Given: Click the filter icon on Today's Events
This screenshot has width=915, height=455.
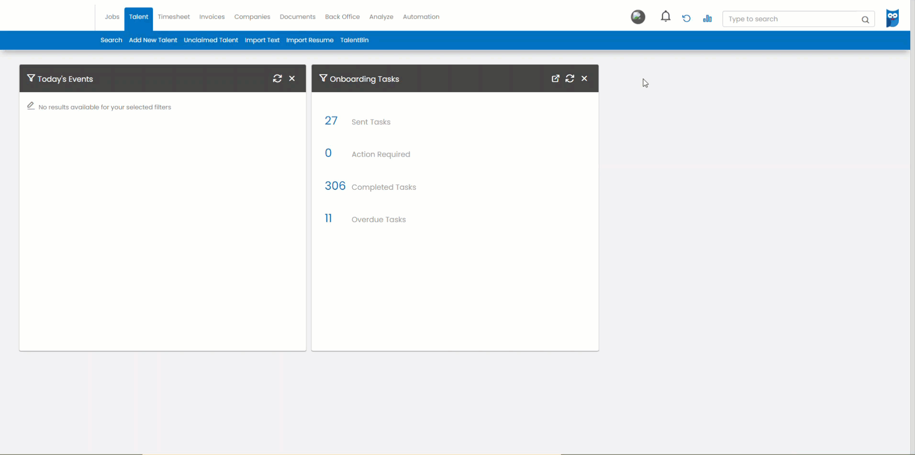Looking at the screenshot, I should tap(31, 78).
